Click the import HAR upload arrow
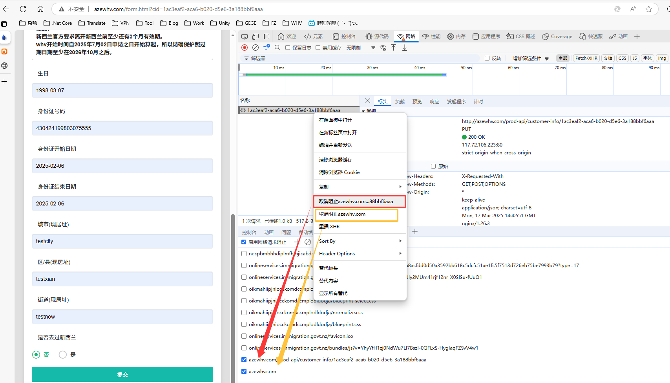This screenshot has height=383, width=670. click(394, 48)
